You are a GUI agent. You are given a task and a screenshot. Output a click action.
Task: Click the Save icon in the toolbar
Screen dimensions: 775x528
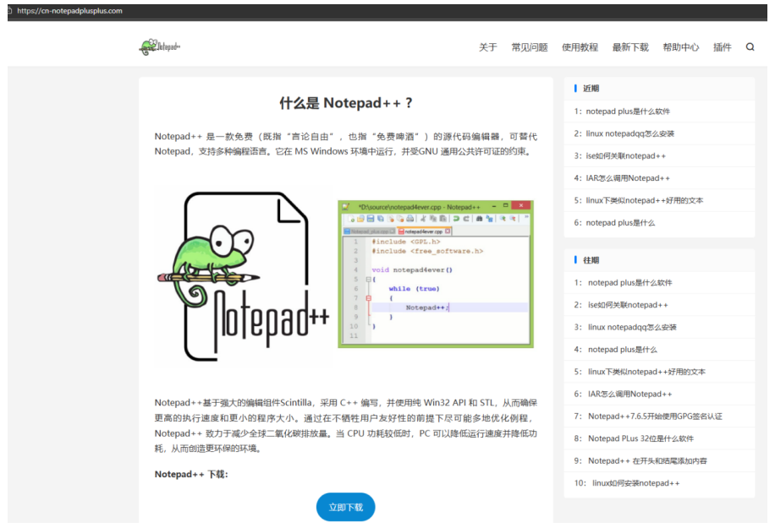pos(371,219)
